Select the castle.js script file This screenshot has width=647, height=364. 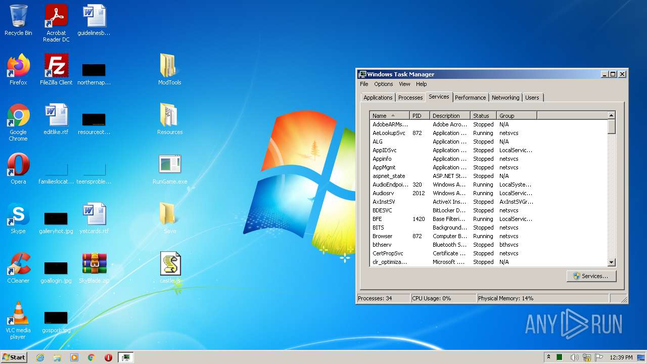(169, 268)
